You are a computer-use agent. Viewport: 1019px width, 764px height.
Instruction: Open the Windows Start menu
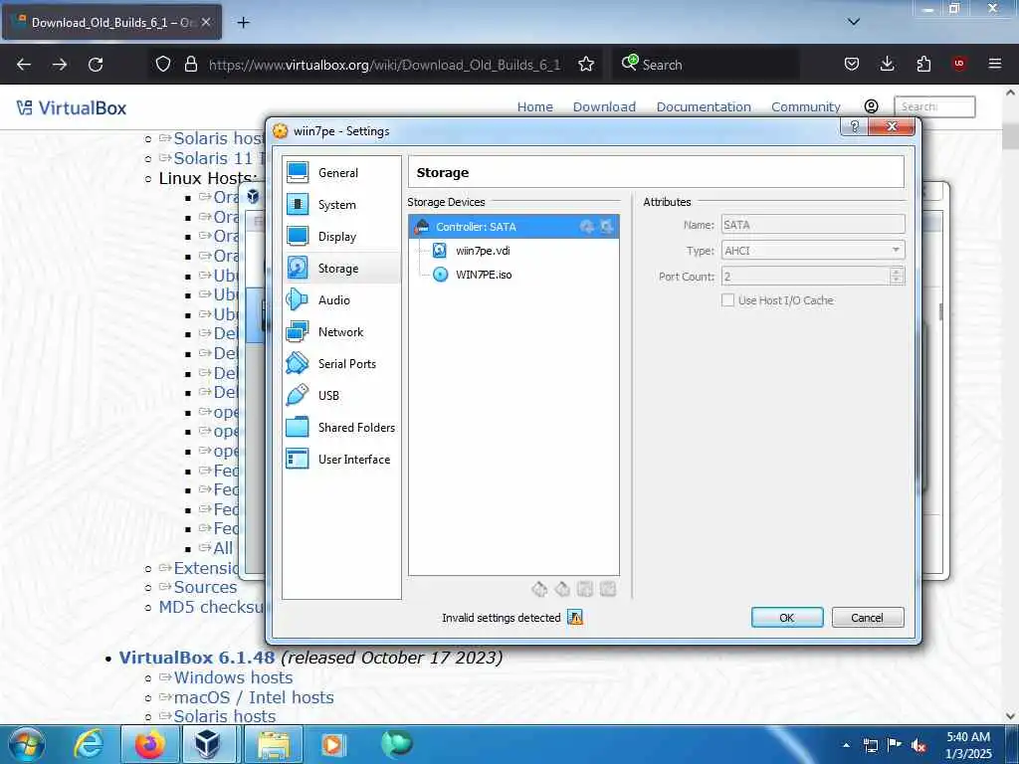(27, 744)
